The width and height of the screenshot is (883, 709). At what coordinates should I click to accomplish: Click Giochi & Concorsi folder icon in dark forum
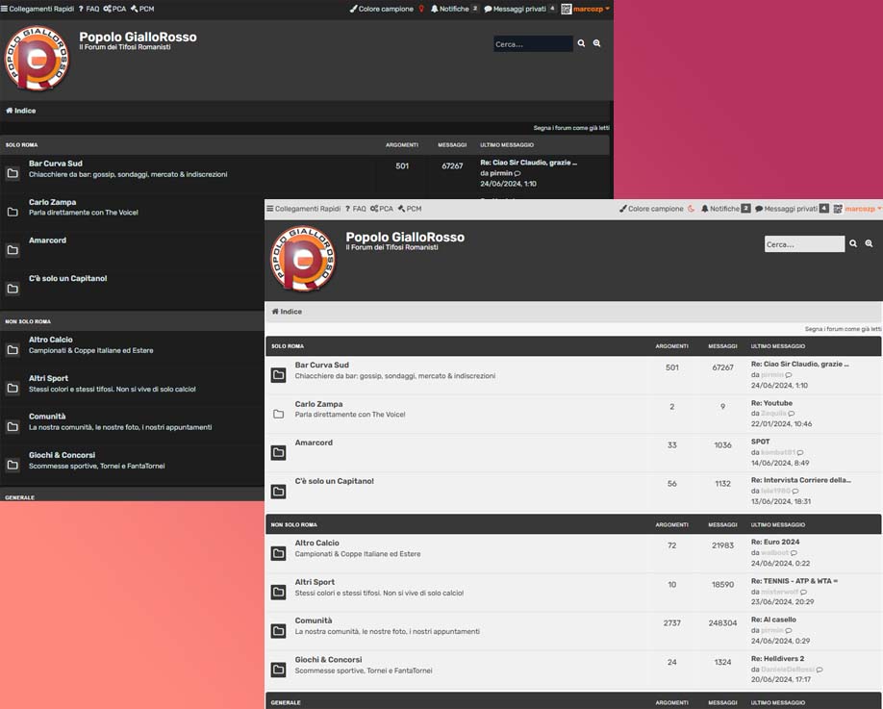point(13,466)
